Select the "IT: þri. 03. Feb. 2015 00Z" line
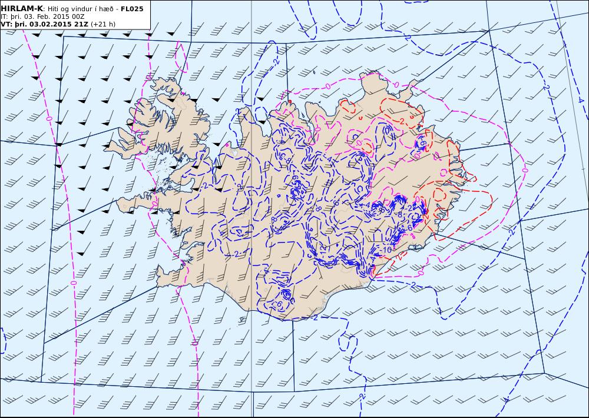Viewport: 589px width, 418px height. pyautogui.click(x=43, y=16)
